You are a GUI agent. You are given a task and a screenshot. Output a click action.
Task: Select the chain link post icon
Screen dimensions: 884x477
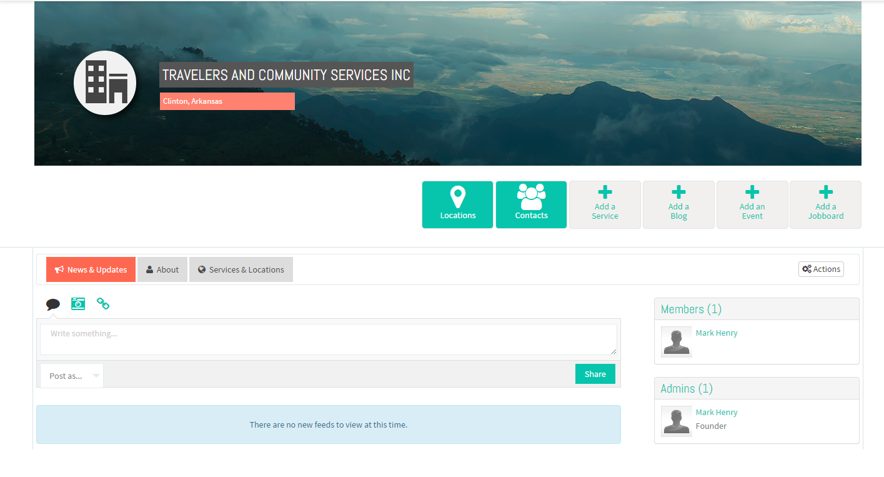[103, 304]
